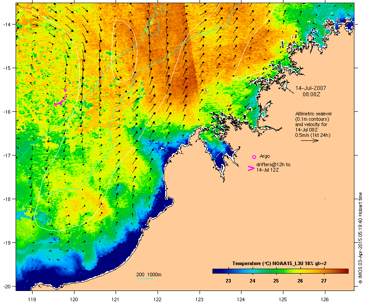Click the Temperature NOAA15_L3U colorbar title

279,264
